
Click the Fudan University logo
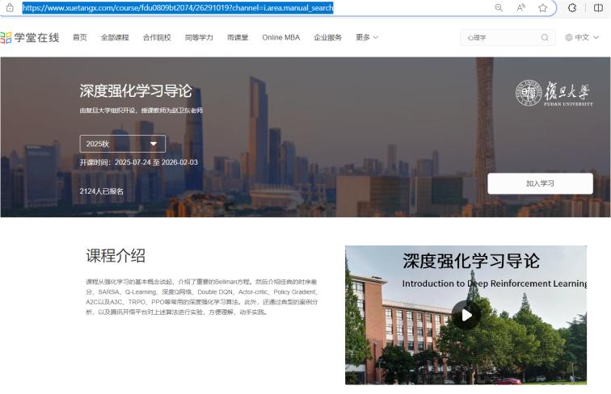554,93
